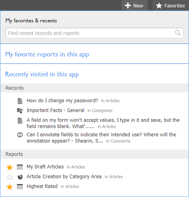This screenshot has height=197, width=189.
Task: Click table icon beside My Draft Articles
Action: point(20,167)
